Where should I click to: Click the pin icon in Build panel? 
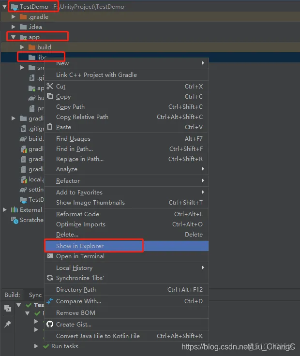(x=8, y=324)
